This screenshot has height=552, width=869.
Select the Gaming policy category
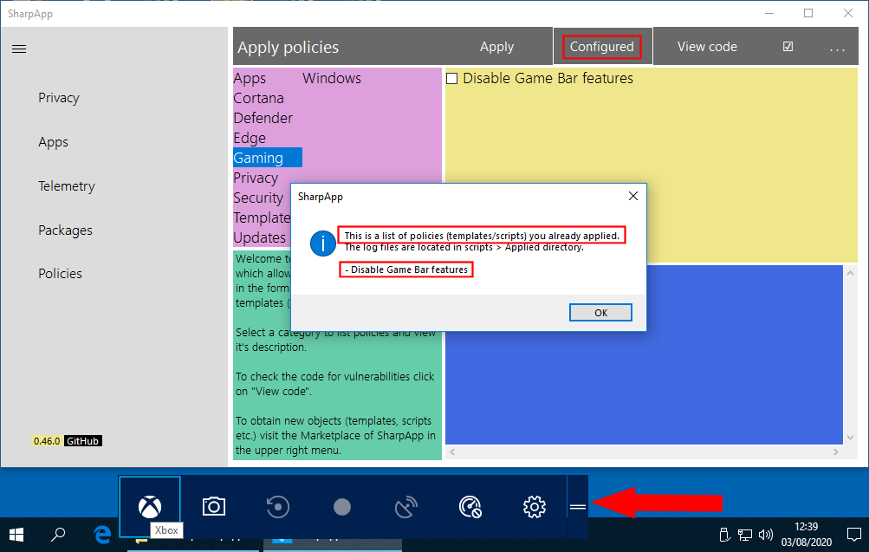[258, 158]
